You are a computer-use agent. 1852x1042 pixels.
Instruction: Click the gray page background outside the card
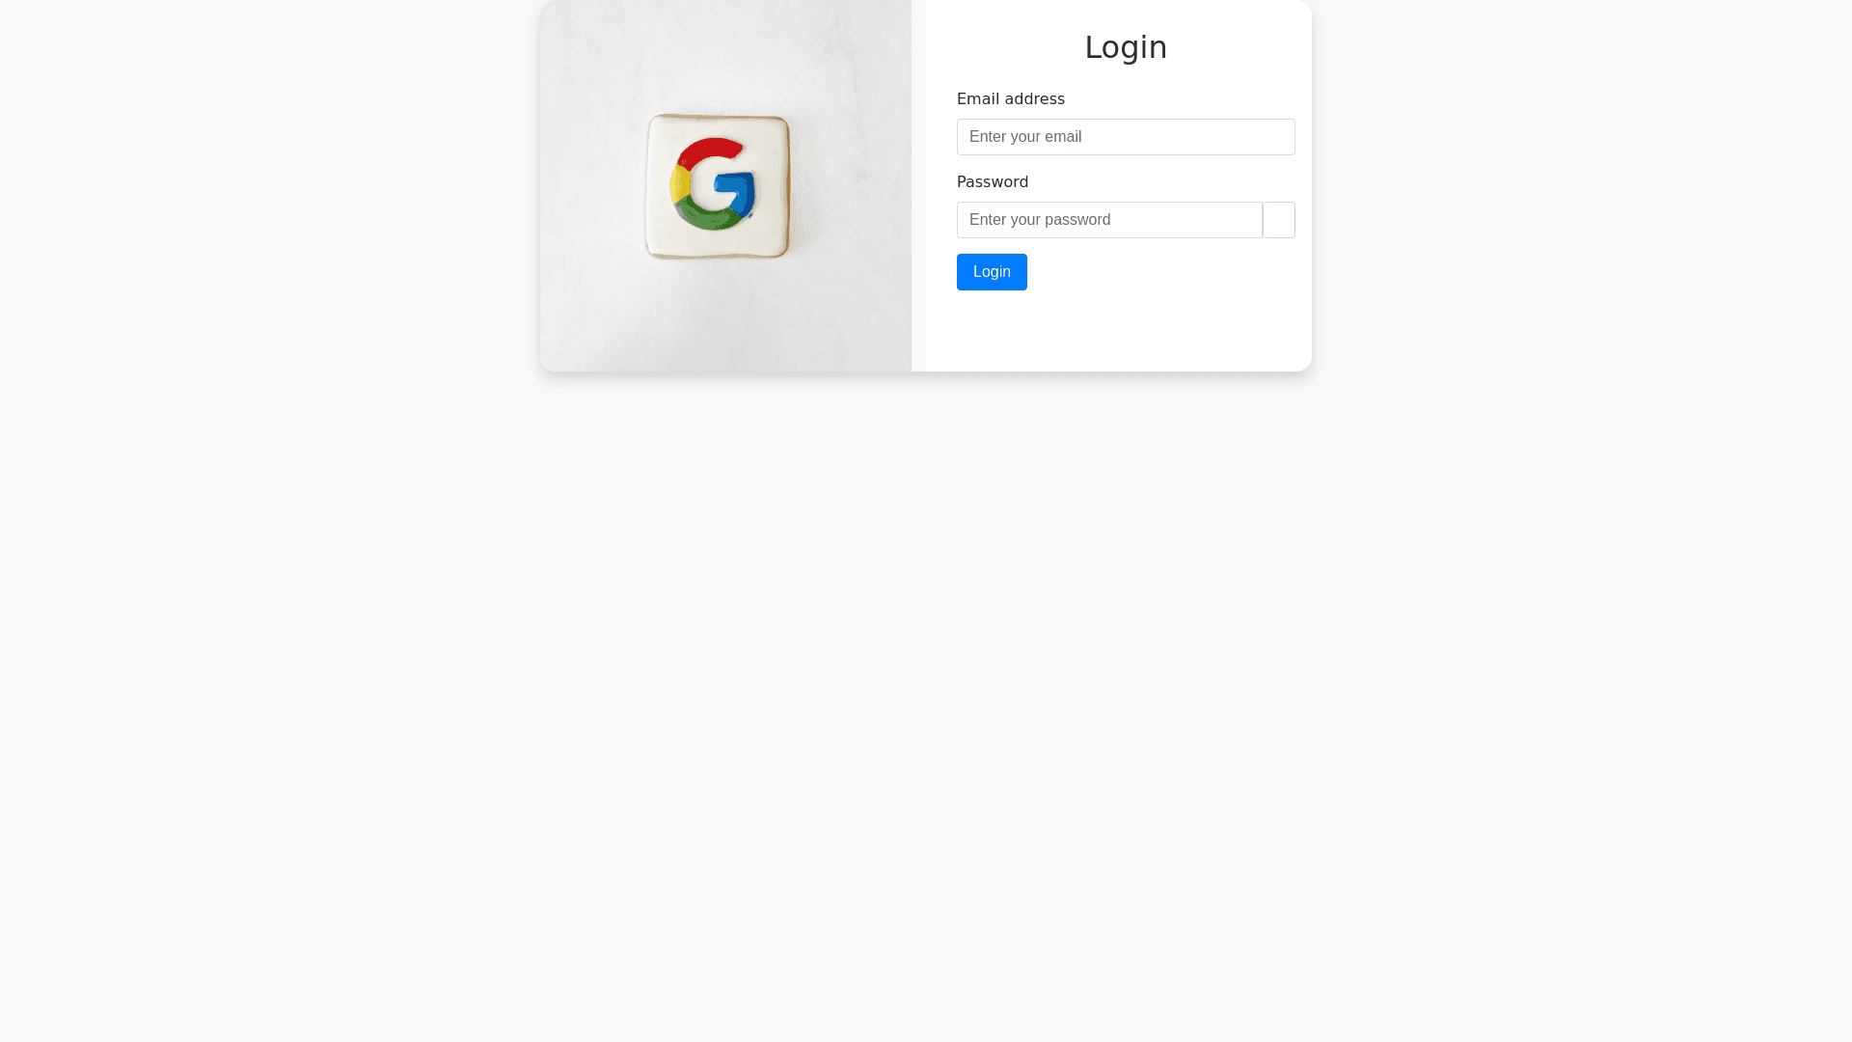tap(926, 704)
